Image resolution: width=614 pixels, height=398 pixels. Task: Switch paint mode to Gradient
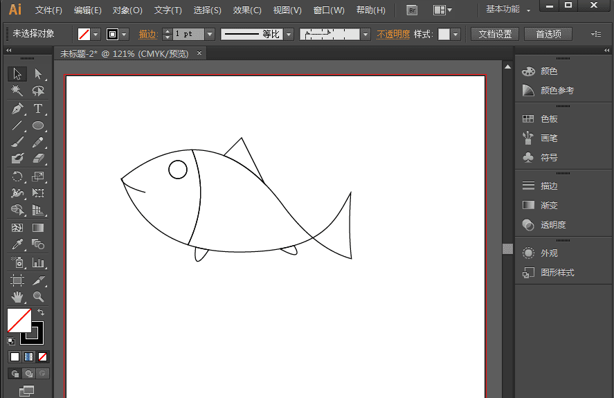click(x=28, y=357)
